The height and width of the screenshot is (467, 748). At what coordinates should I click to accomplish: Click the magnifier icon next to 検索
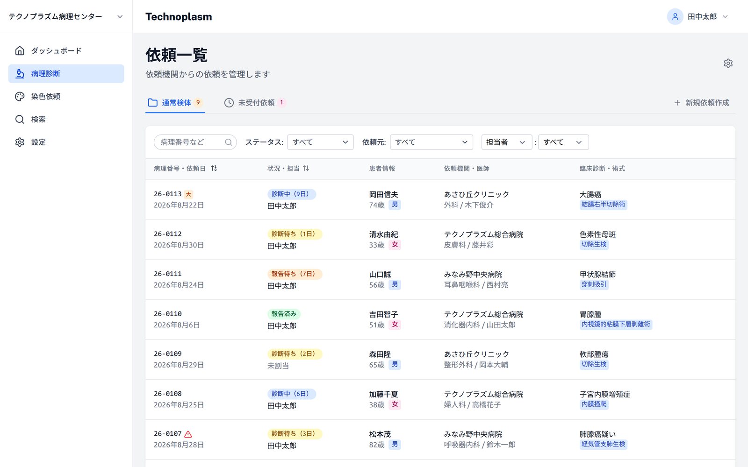20,119
